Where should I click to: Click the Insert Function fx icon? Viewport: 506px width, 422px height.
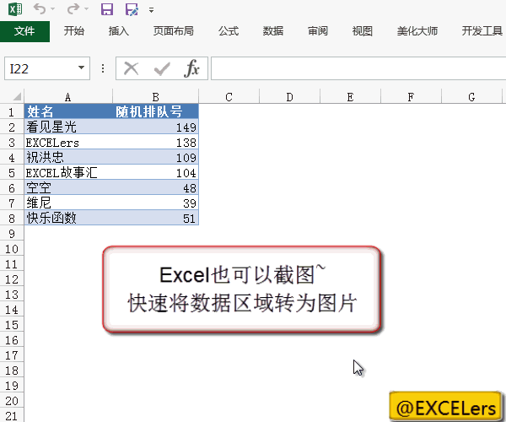click(x=191, y=68)
